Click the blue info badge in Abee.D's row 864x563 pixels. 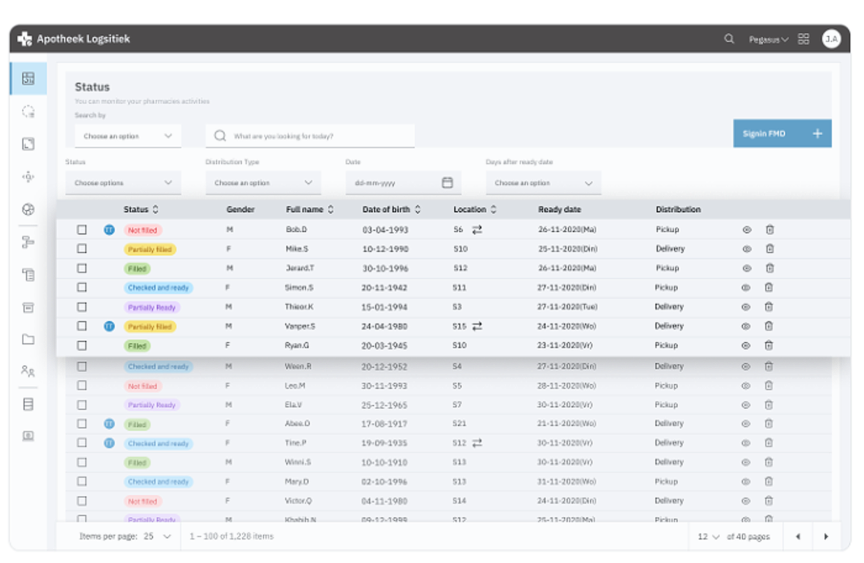(109, 424)
